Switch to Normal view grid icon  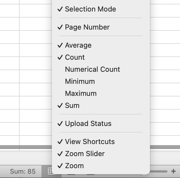tap(50, 172)
